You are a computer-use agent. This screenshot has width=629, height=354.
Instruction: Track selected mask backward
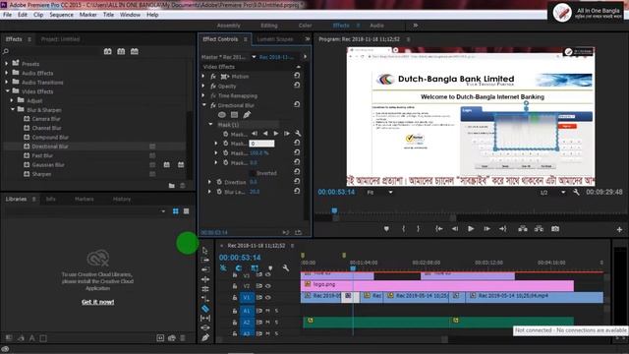(265, 134)
